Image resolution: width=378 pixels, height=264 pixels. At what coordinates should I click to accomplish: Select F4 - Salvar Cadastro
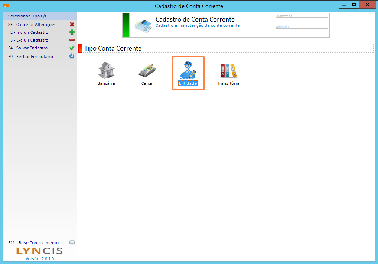[x=28, y=48]
